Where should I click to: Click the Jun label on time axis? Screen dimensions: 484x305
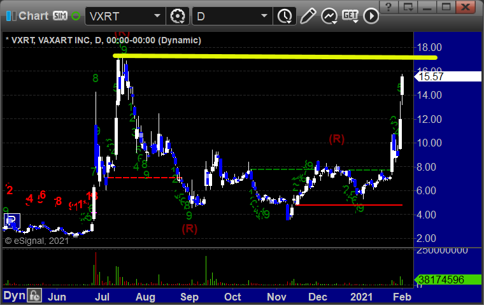click(57, 297)
